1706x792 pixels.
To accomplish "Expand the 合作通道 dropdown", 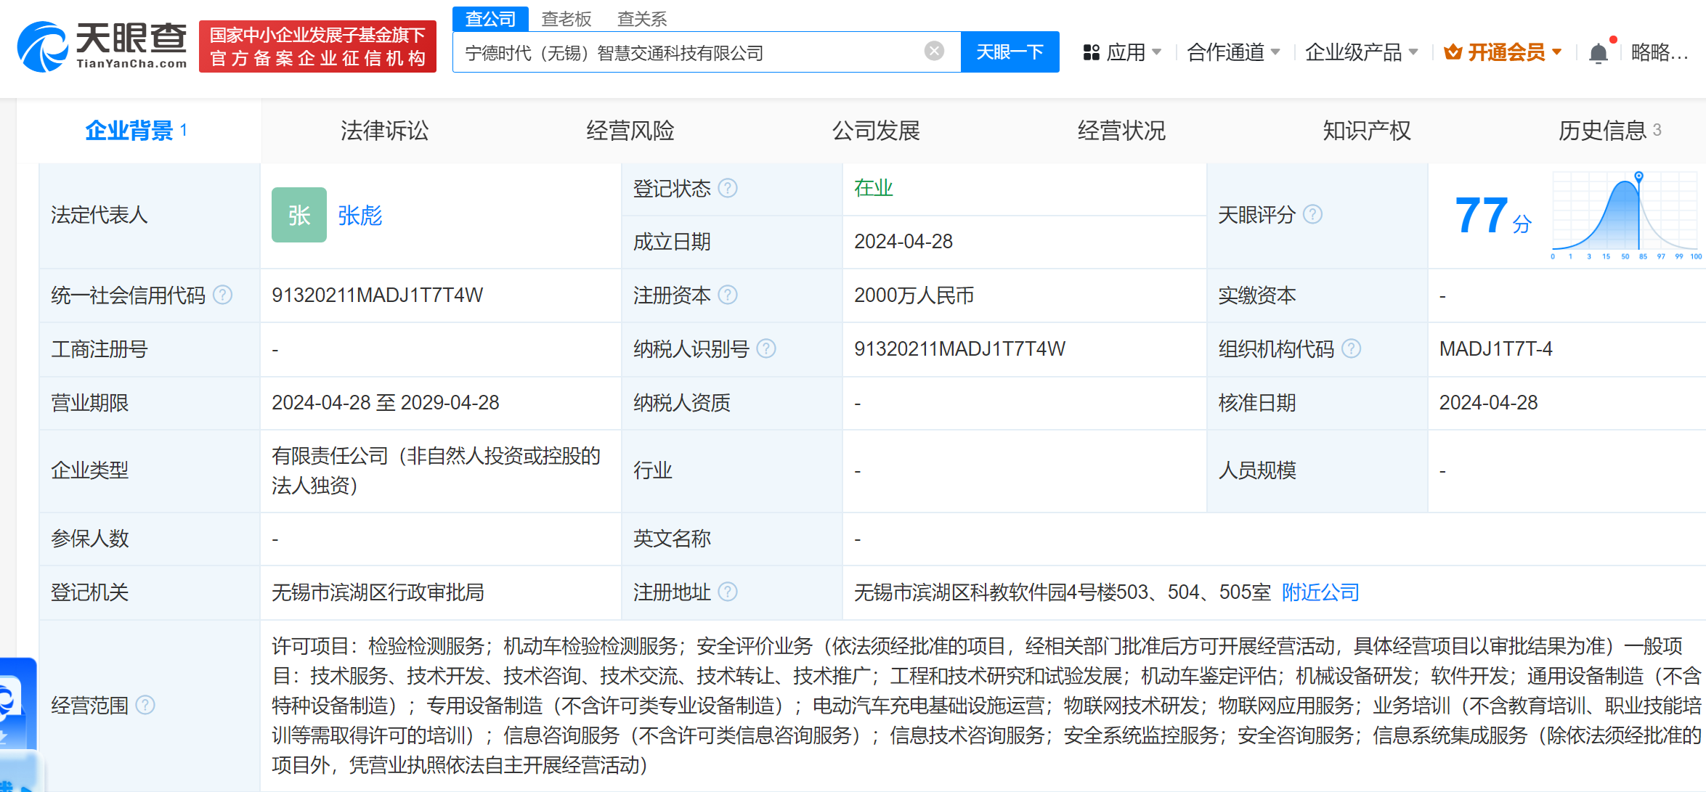I will coord(1233,52).
